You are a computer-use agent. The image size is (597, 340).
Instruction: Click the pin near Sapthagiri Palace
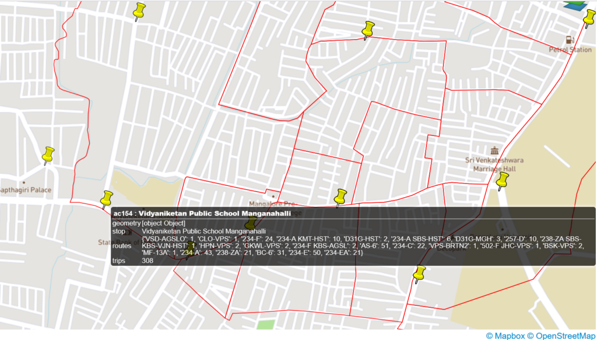point(48,155)
